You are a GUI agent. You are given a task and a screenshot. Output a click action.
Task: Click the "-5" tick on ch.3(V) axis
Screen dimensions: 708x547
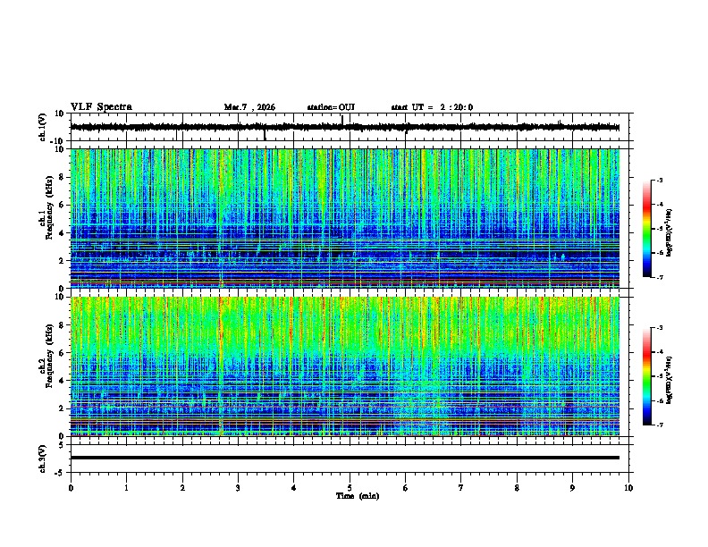point(61,473)
